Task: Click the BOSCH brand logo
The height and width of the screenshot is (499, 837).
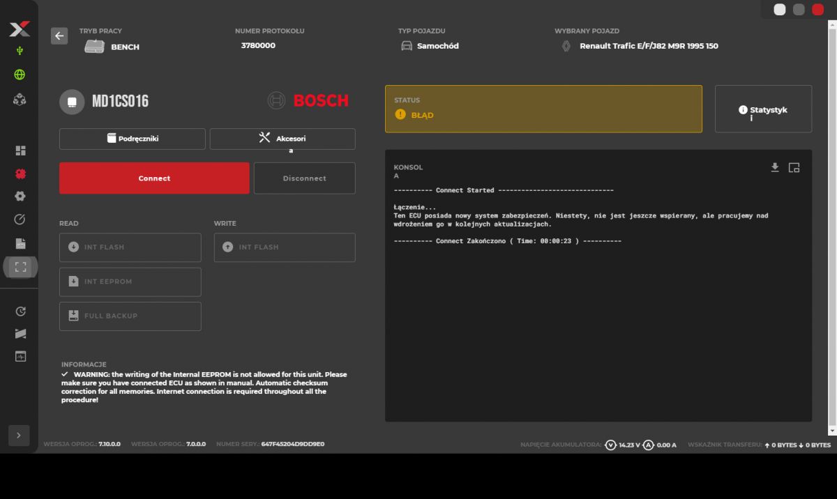Action: tap(308, 101)
